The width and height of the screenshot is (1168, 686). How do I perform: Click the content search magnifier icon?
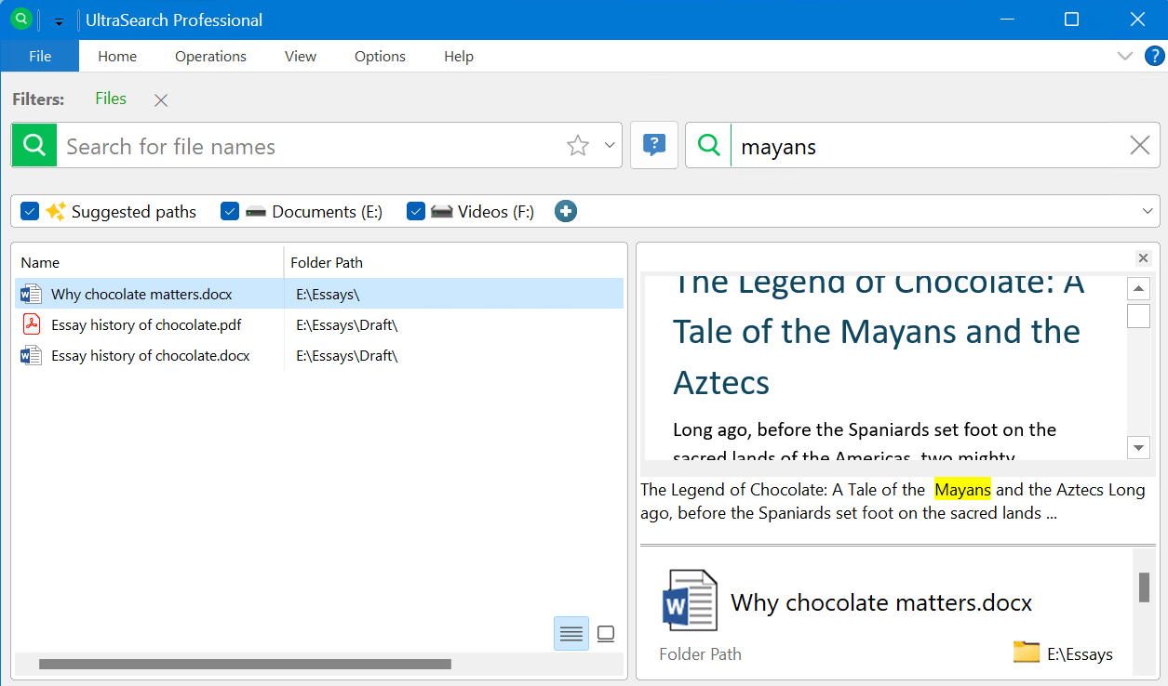tap(709, 146)
